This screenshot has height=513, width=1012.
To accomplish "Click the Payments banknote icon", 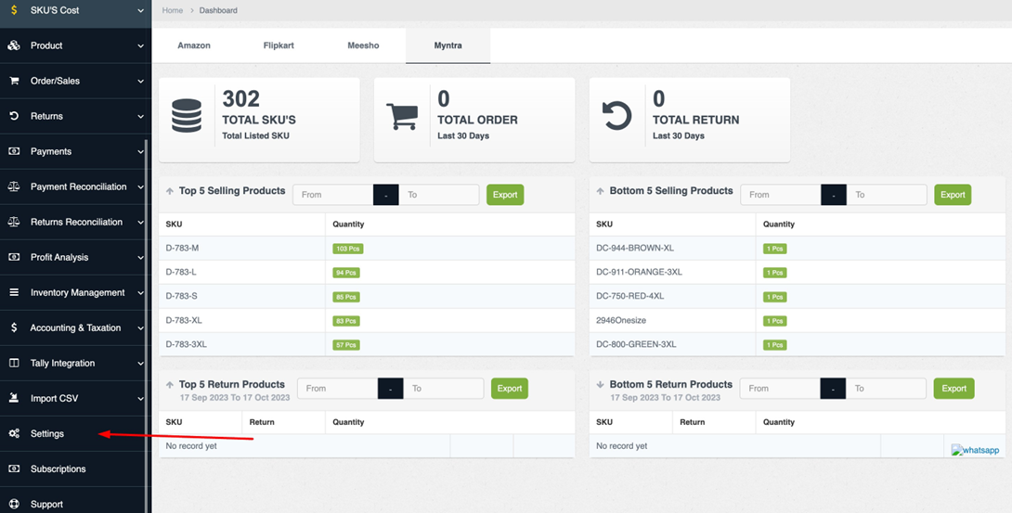I will (x=14, y=151).
